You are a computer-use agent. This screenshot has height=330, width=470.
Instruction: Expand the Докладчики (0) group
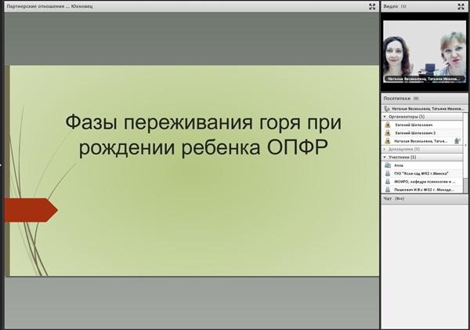click(x=385, y=149)
